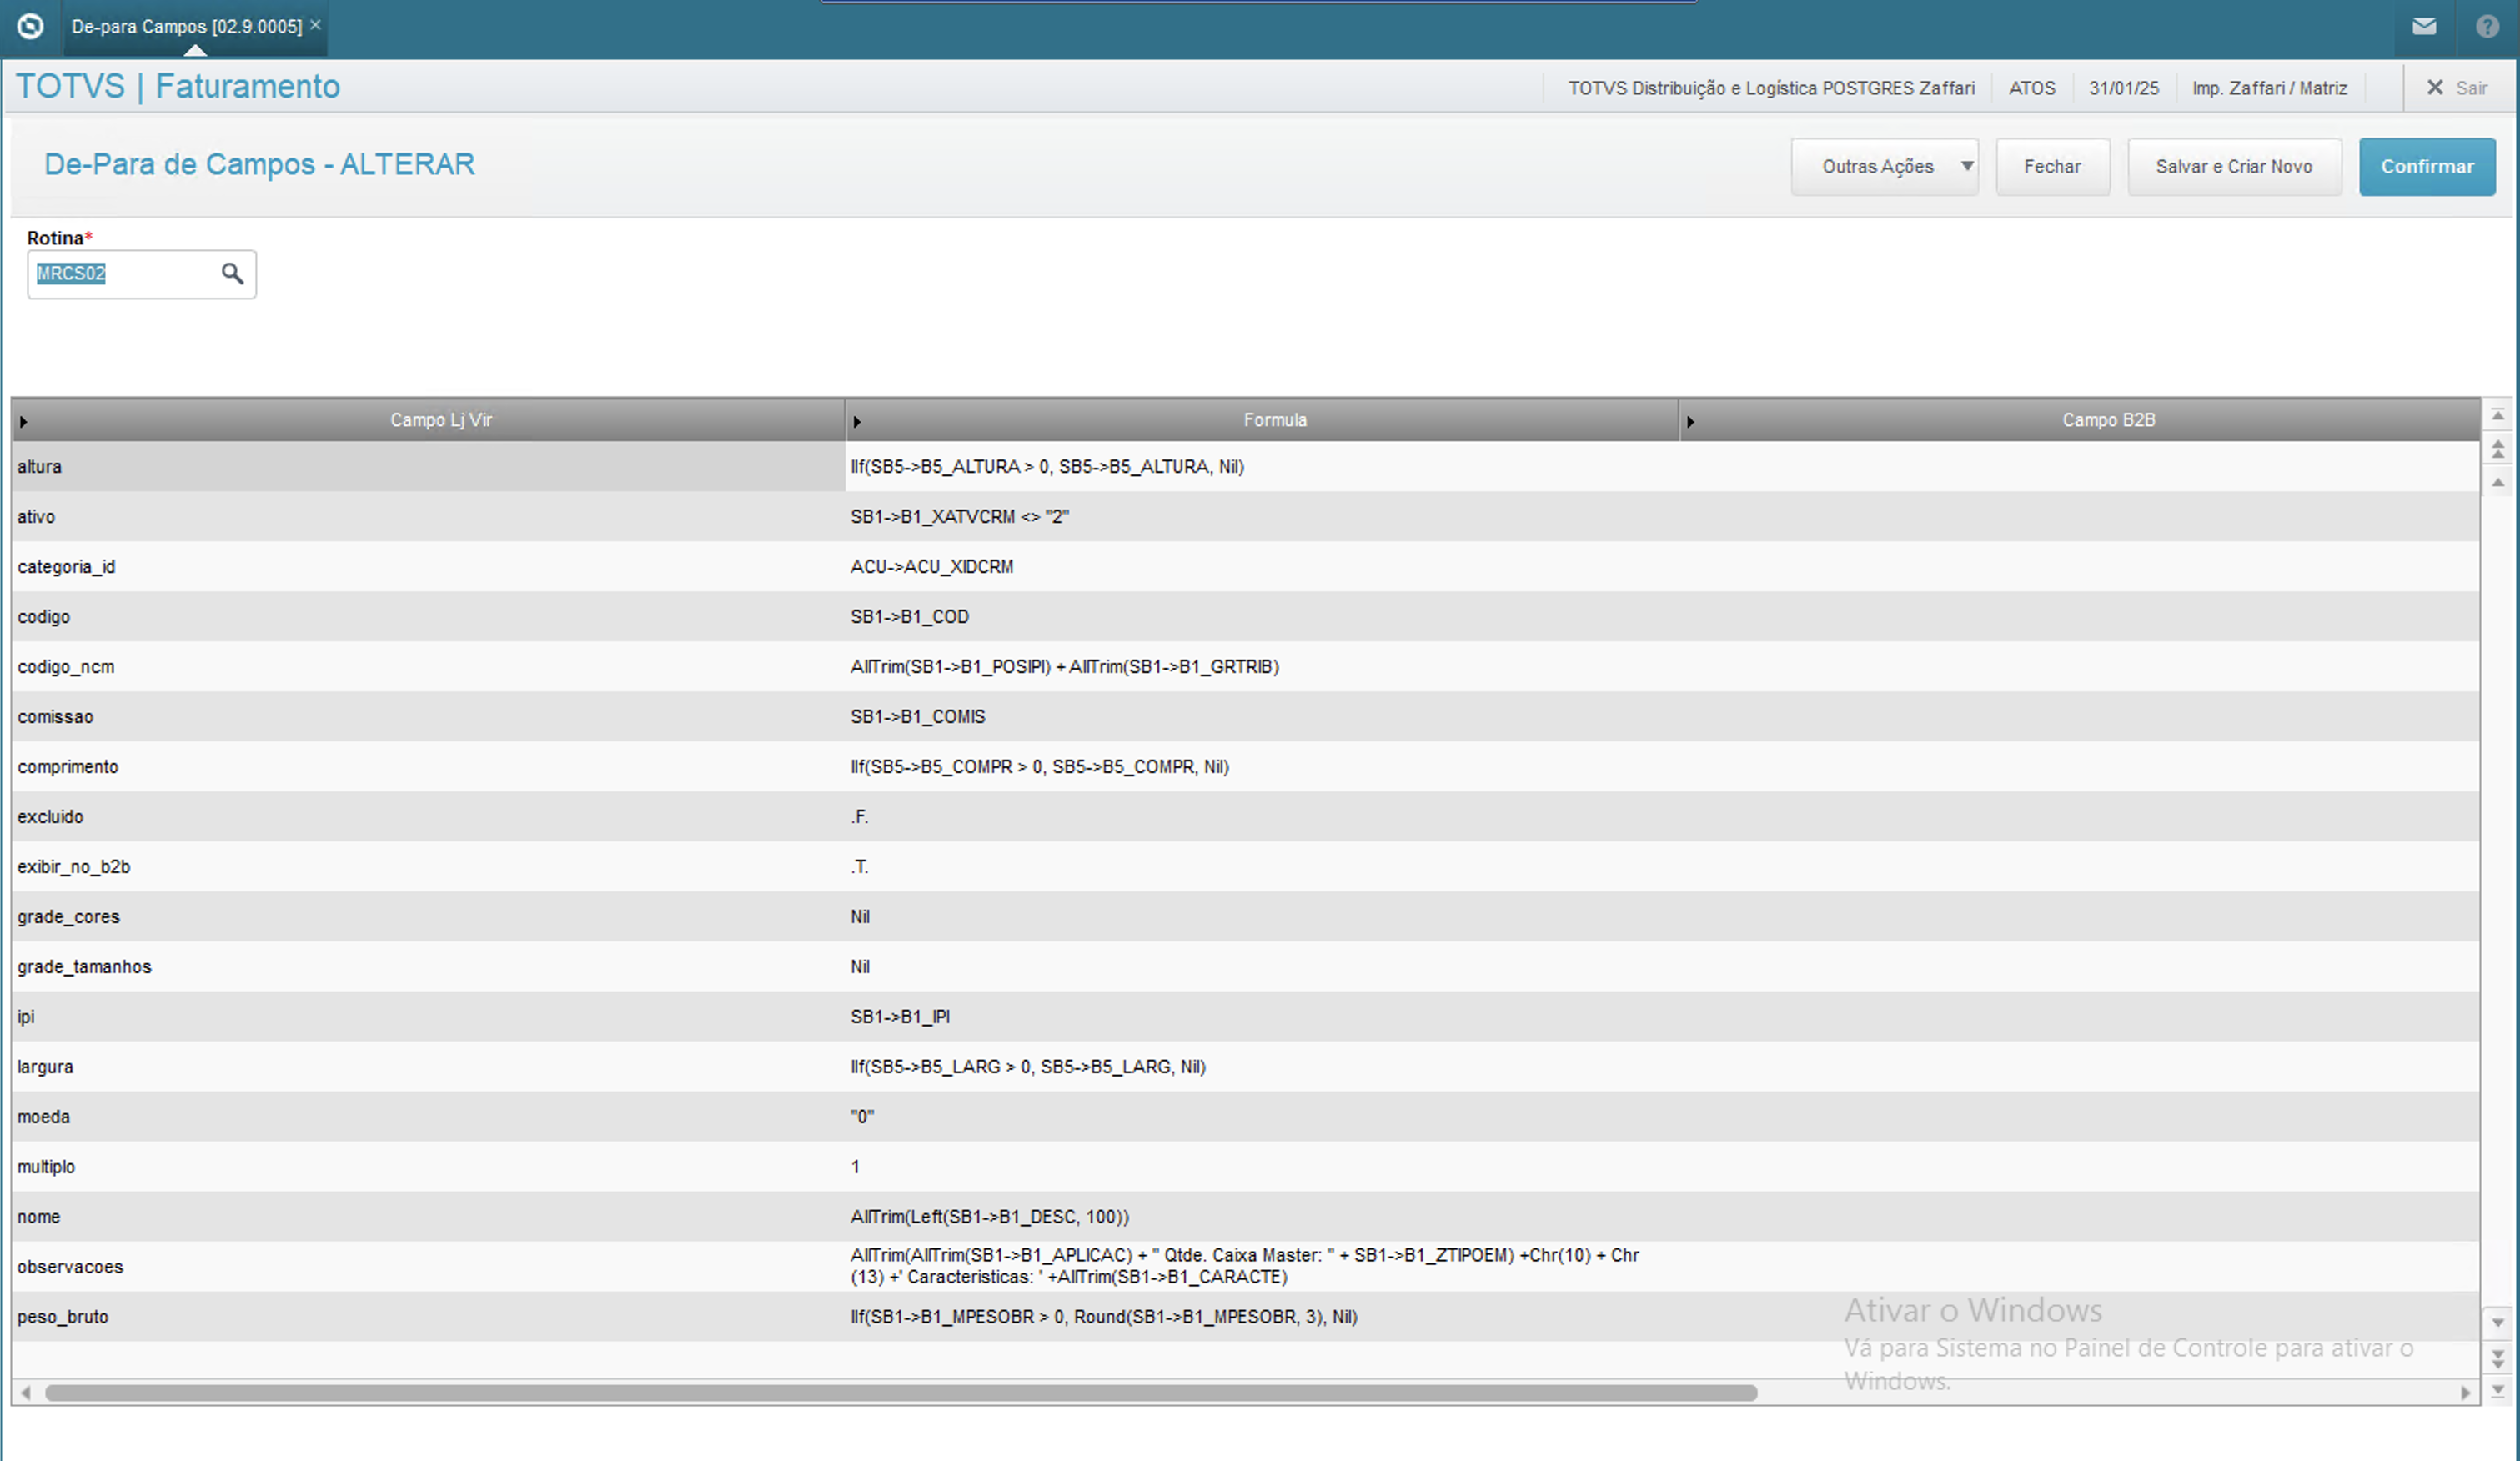This screenshot has width=2520, height=1461.
Task: Click formula 'SB1->B1_XATVCRM <> "2"'
Action: pyautogui.click(x=959, y=516)
